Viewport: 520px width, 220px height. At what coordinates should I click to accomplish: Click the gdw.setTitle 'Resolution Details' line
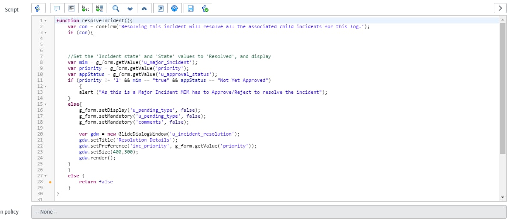[128, 140]
